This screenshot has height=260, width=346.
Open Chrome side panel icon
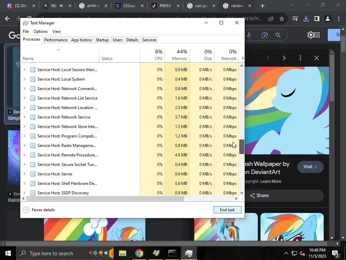[x=317, y=19]
